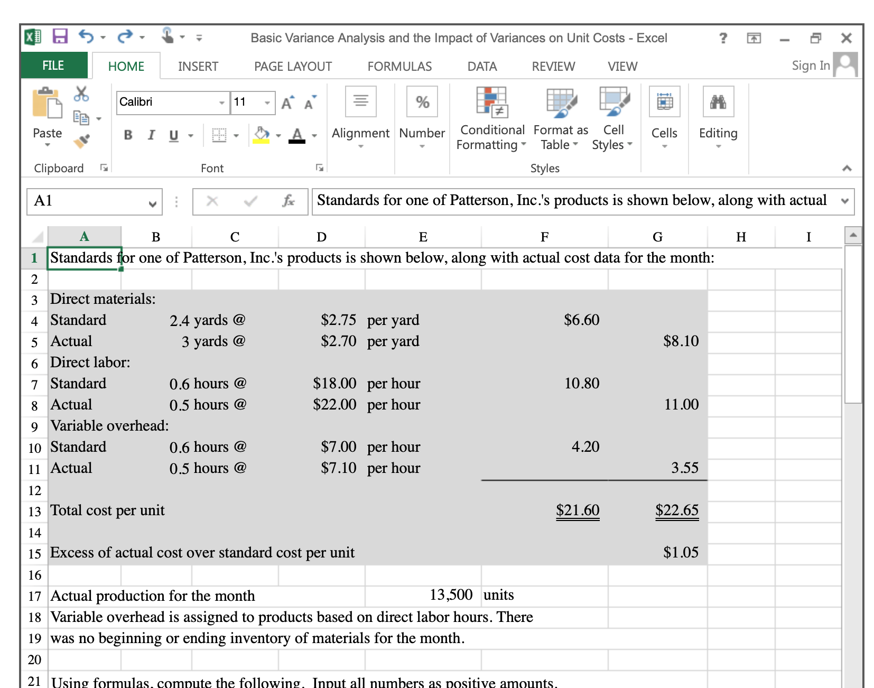This screenshot has width=874, height=688.
Task: Click the Insert Function fx icon
Action: coord(289,201)
